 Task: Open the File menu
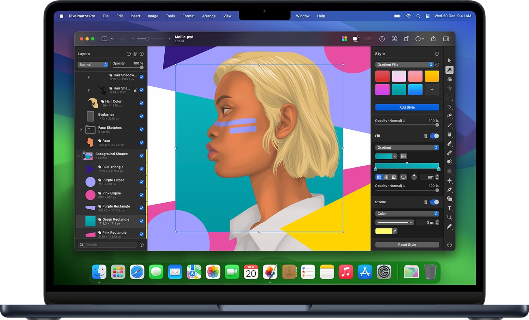105,16
